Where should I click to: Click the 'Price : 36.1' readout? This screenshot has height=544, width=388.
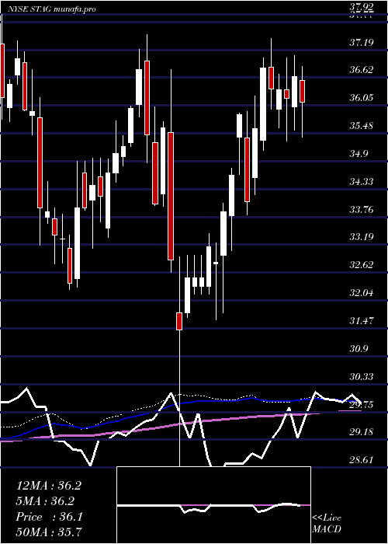50,517
